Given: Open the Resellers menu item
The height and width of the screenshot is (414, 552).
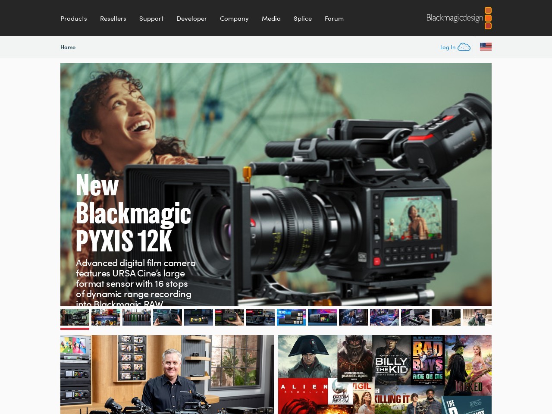Looking at the screenshot, I should tap(113, 18).
